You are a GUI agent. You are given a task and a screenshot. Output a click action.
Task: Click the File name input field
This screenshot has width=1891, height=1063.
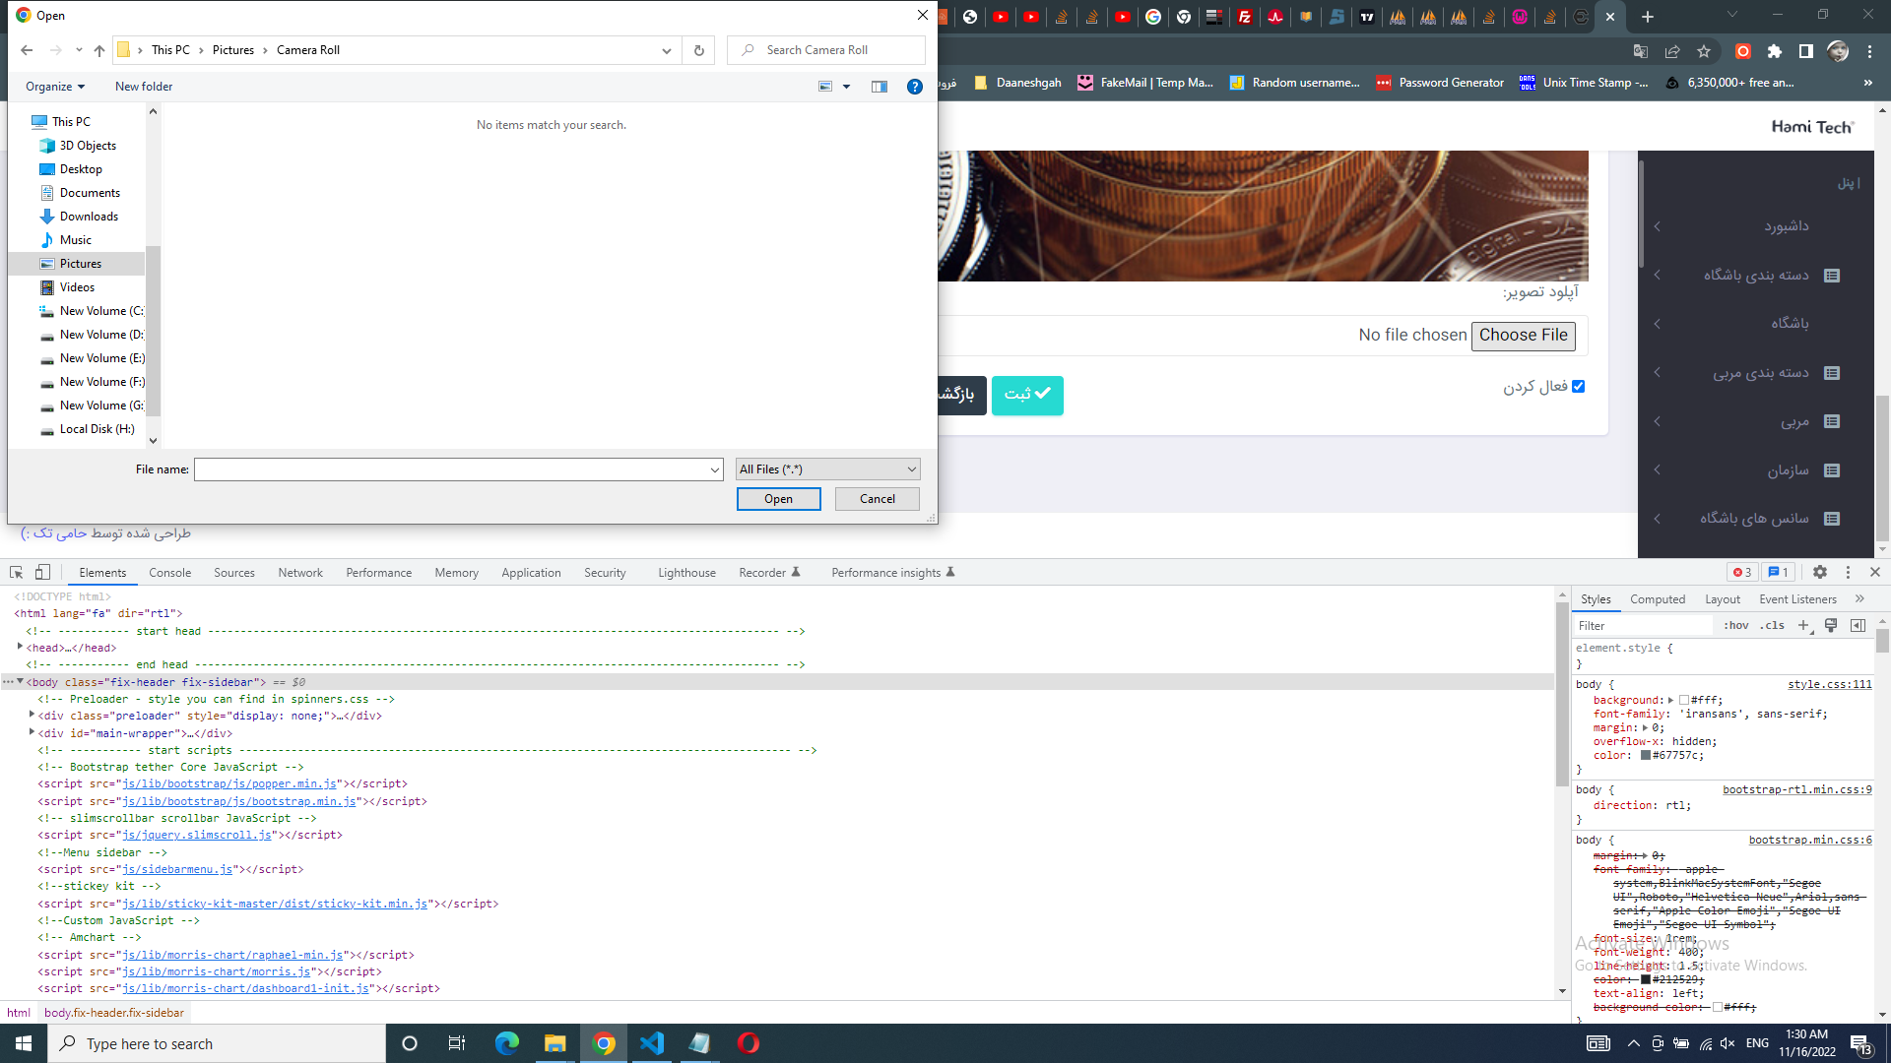tap(450, 470)
